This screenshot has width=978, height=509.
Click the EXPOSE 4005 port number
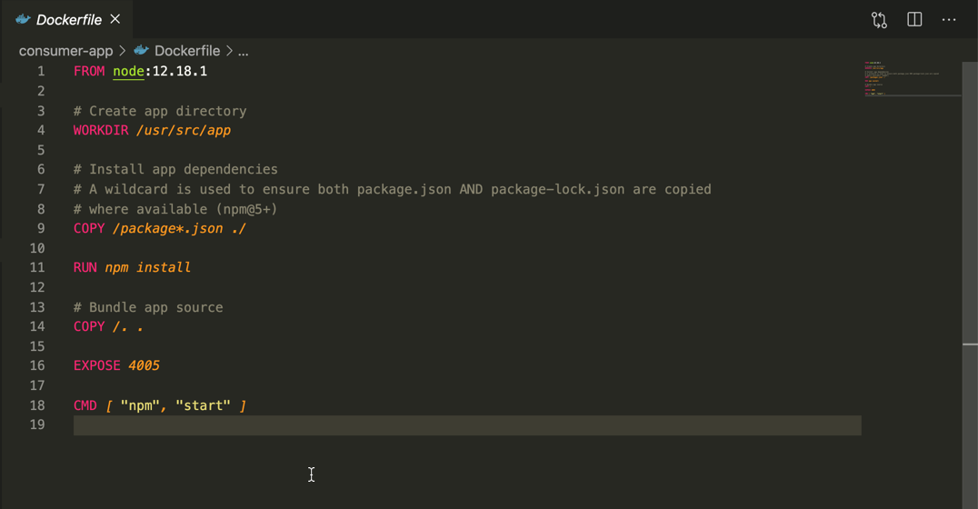pyautogui.click(x=144, y=365)
